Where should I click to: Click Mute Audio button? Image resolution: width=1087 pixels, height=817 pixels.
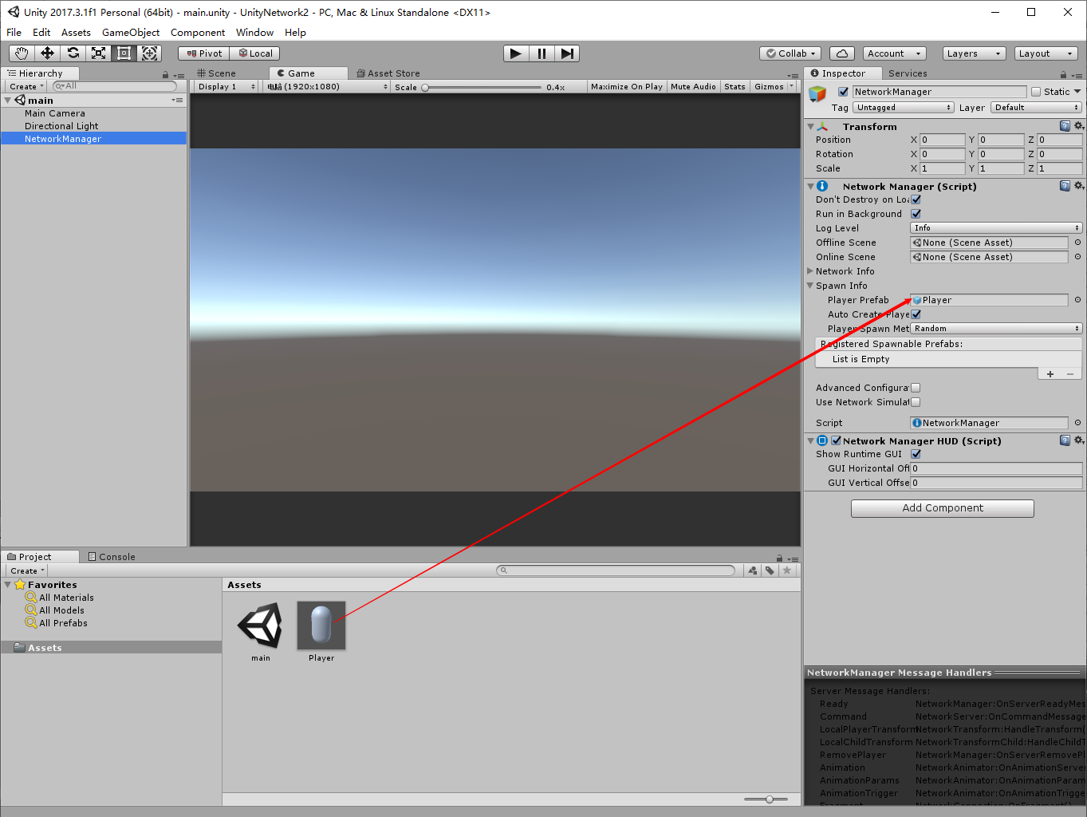click(693, 87)
